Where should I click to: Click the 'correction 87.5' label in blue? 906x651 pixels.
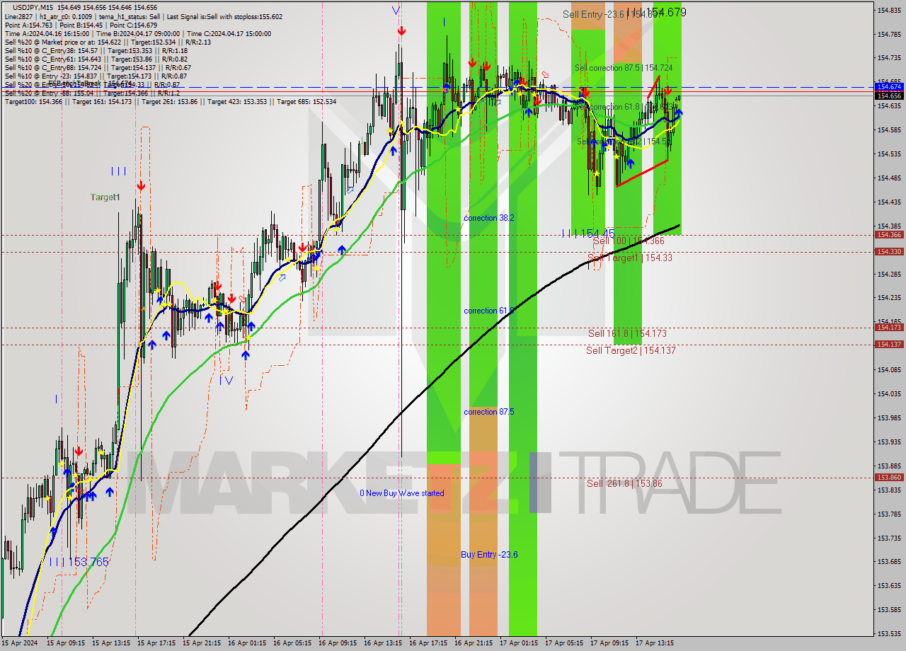point(489,412)
